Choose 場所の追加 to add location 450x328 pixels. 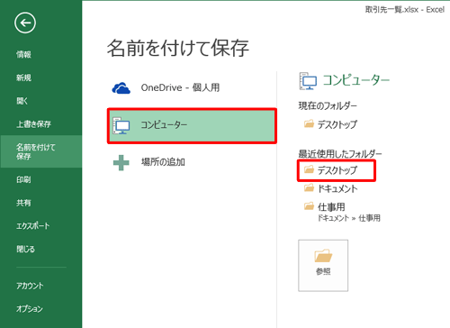[x=192, y=162]
